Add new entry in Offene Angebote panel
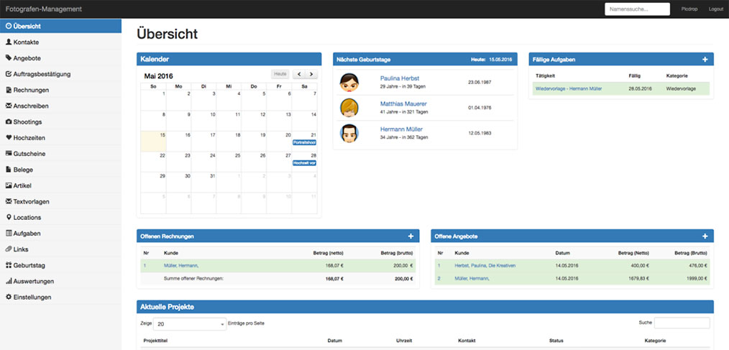729x350 pixels. tap(705, 236)
